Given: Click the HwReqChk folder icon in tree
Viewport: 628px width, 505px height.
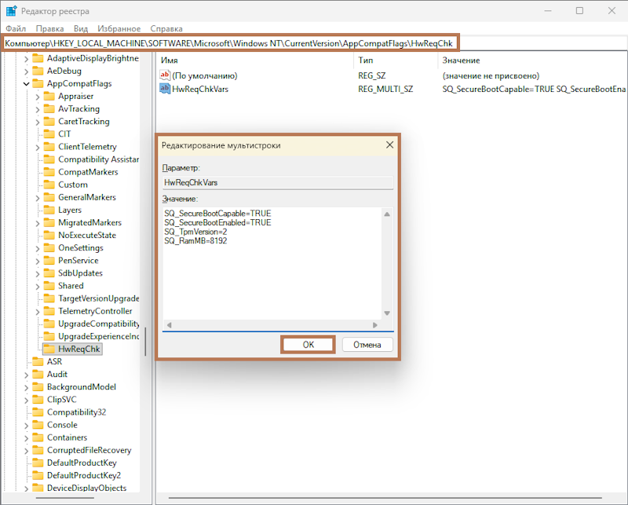Looking at the screenshot, I should click(49, 349).
